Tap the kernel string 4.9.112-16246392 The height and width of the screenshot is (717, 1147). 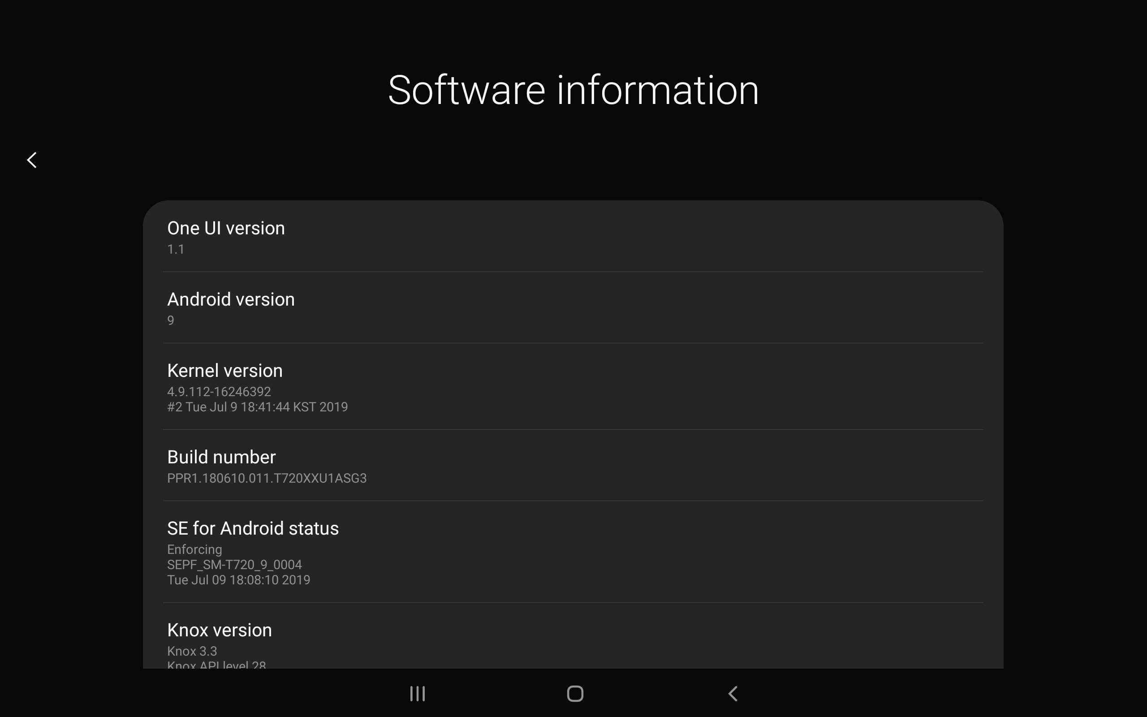pos(219,392)
